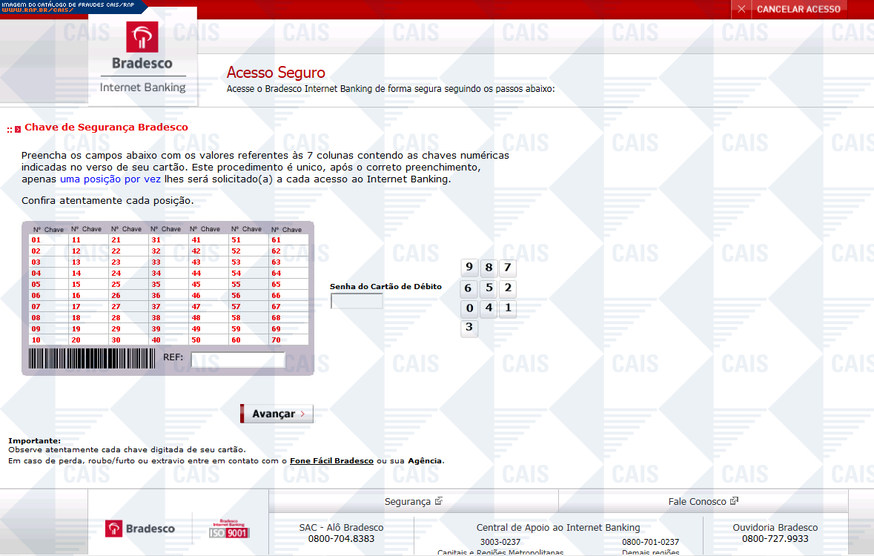Click the Bradesco logo in the footer
Image resolution: width=874 pixels, height=556 pixels.
(x=141, y=529)
